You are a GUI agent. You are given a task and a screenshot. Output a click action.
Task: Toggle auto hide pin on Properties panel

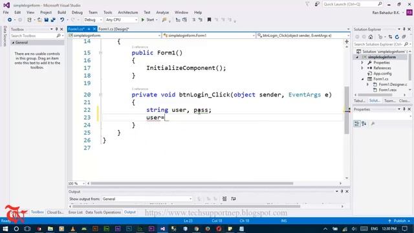[404, 109]
